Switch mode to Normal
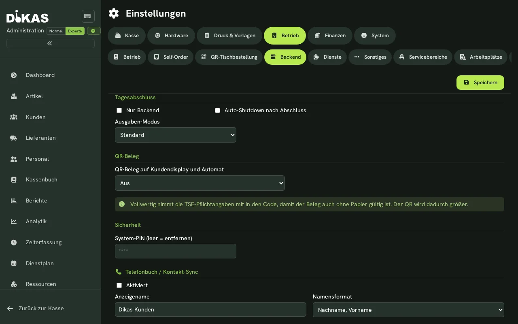Screen dimensions: 518x324 click(56, 31)
